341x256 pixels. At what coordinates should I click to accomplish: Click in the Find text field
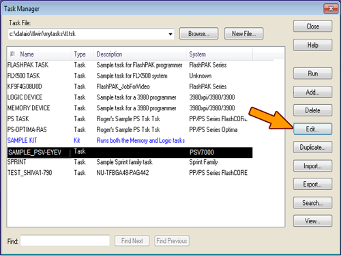click(x=65, y=240)
